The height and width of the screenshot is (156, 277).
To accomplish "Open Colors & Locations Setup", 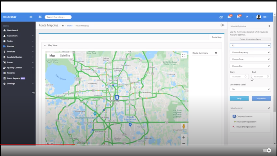I will point(250,39).
